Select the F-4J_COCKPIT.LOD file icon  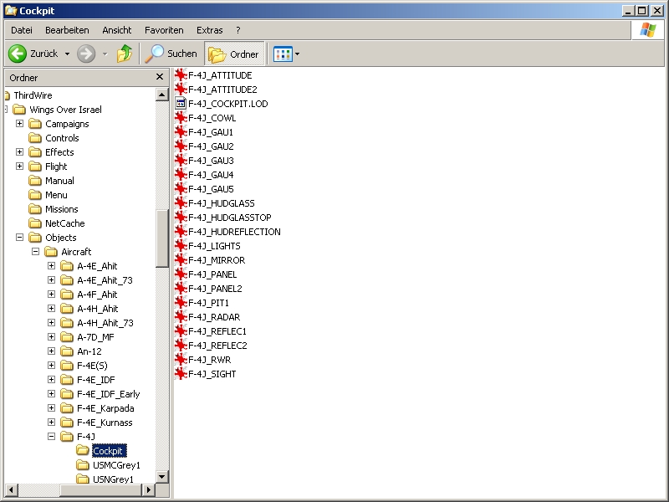[x=181, y=103]
